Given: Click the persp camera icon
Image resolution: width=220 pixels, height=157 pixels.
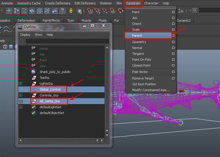Looking at the screenshot, I should coord(34,48).
